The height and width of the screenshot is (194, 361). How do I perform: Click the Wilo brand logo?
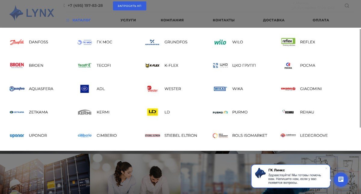pos(220,42)
